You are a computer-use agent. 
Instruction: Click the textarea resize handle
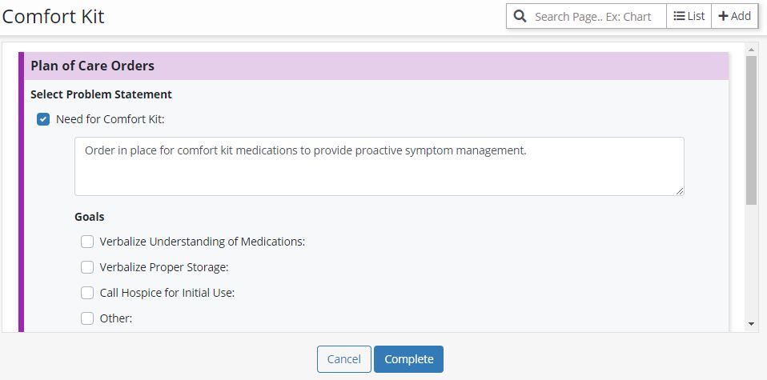[x=680, y=190]
